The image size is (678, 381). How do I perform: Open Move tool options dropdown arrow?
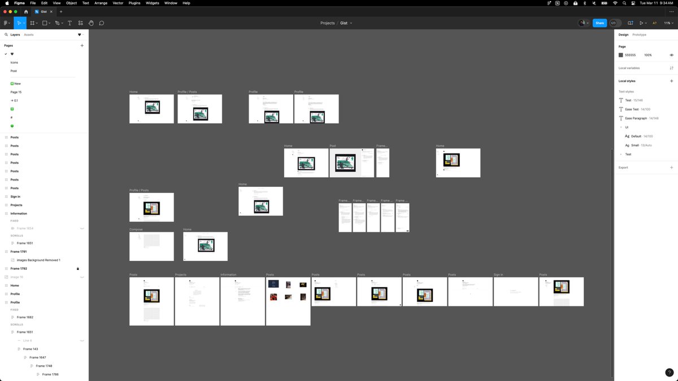pyautogui.click(x=24, y=24)
